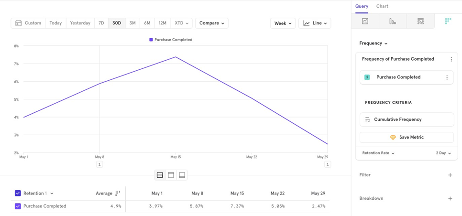Image resolution: width=462 pixels, height=216 pixels.
Task: Select the Funnels bar chart icon
Action: pos(393,22)
